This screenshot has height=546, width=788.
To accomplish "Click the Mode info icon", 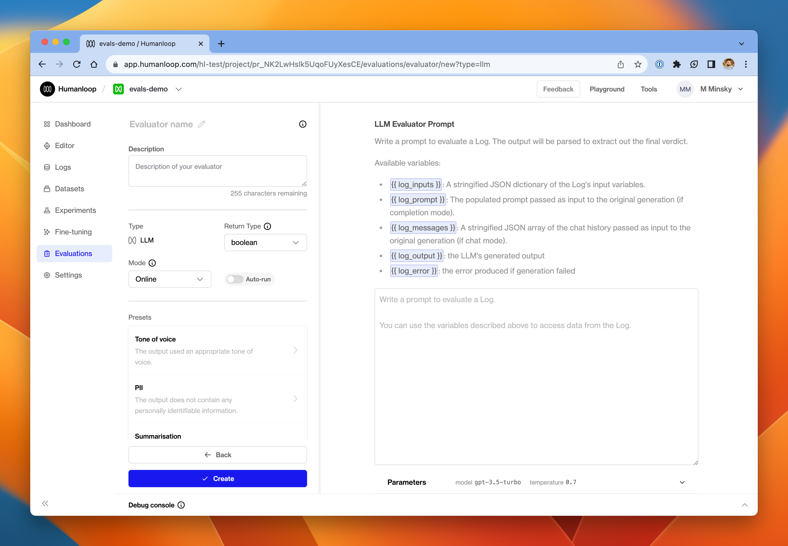I will pos(152,263).
